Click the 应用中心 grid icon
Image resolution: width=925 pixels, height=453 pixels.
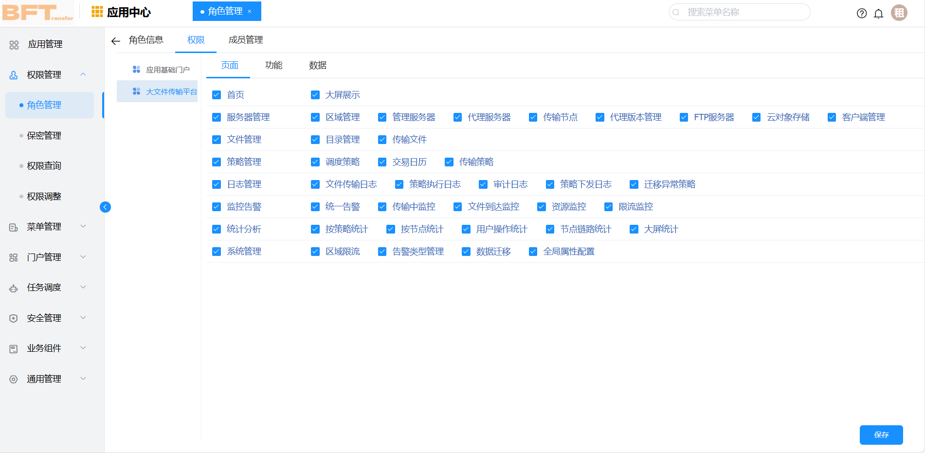(96, 11)
